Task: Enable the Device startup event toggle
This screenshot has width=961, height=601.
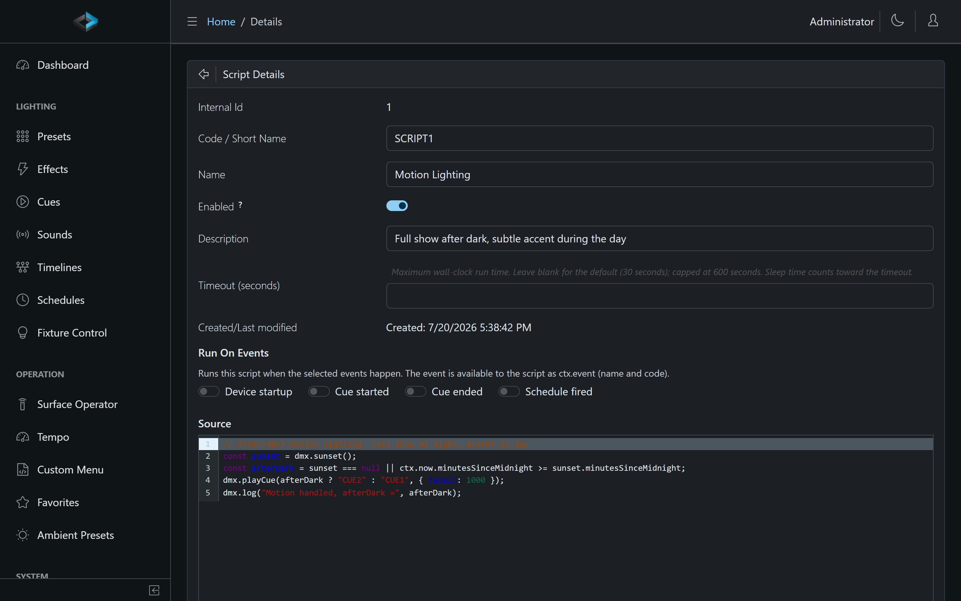Action: [x=209, y=392]
